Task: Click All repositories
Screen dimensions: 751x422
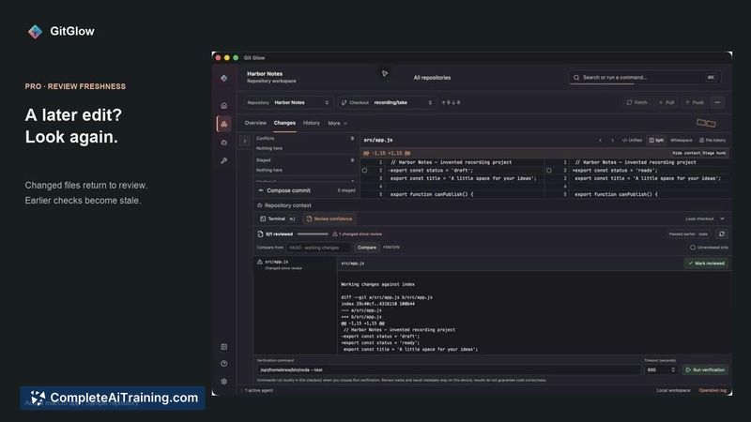Action: (x=432, y=78)
